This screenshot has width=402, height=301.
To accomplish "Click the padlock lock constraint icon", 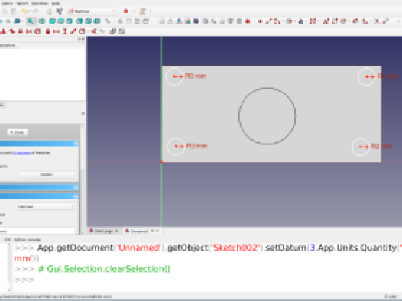I will [x=47, y=31].
